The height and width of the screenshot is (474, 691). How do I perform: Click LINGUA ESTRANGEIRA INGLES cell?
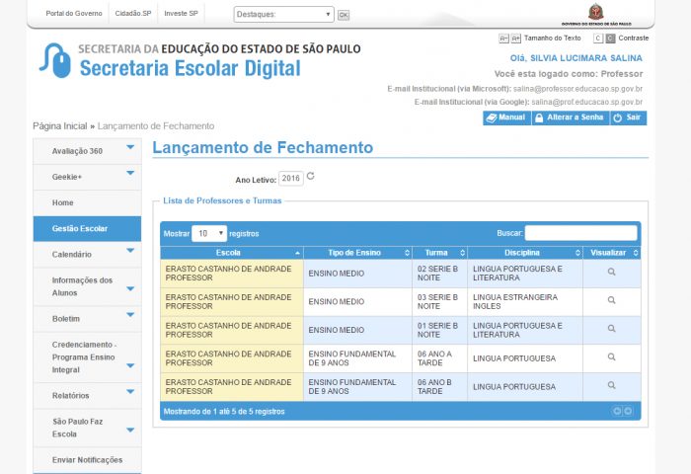(525, 301)
